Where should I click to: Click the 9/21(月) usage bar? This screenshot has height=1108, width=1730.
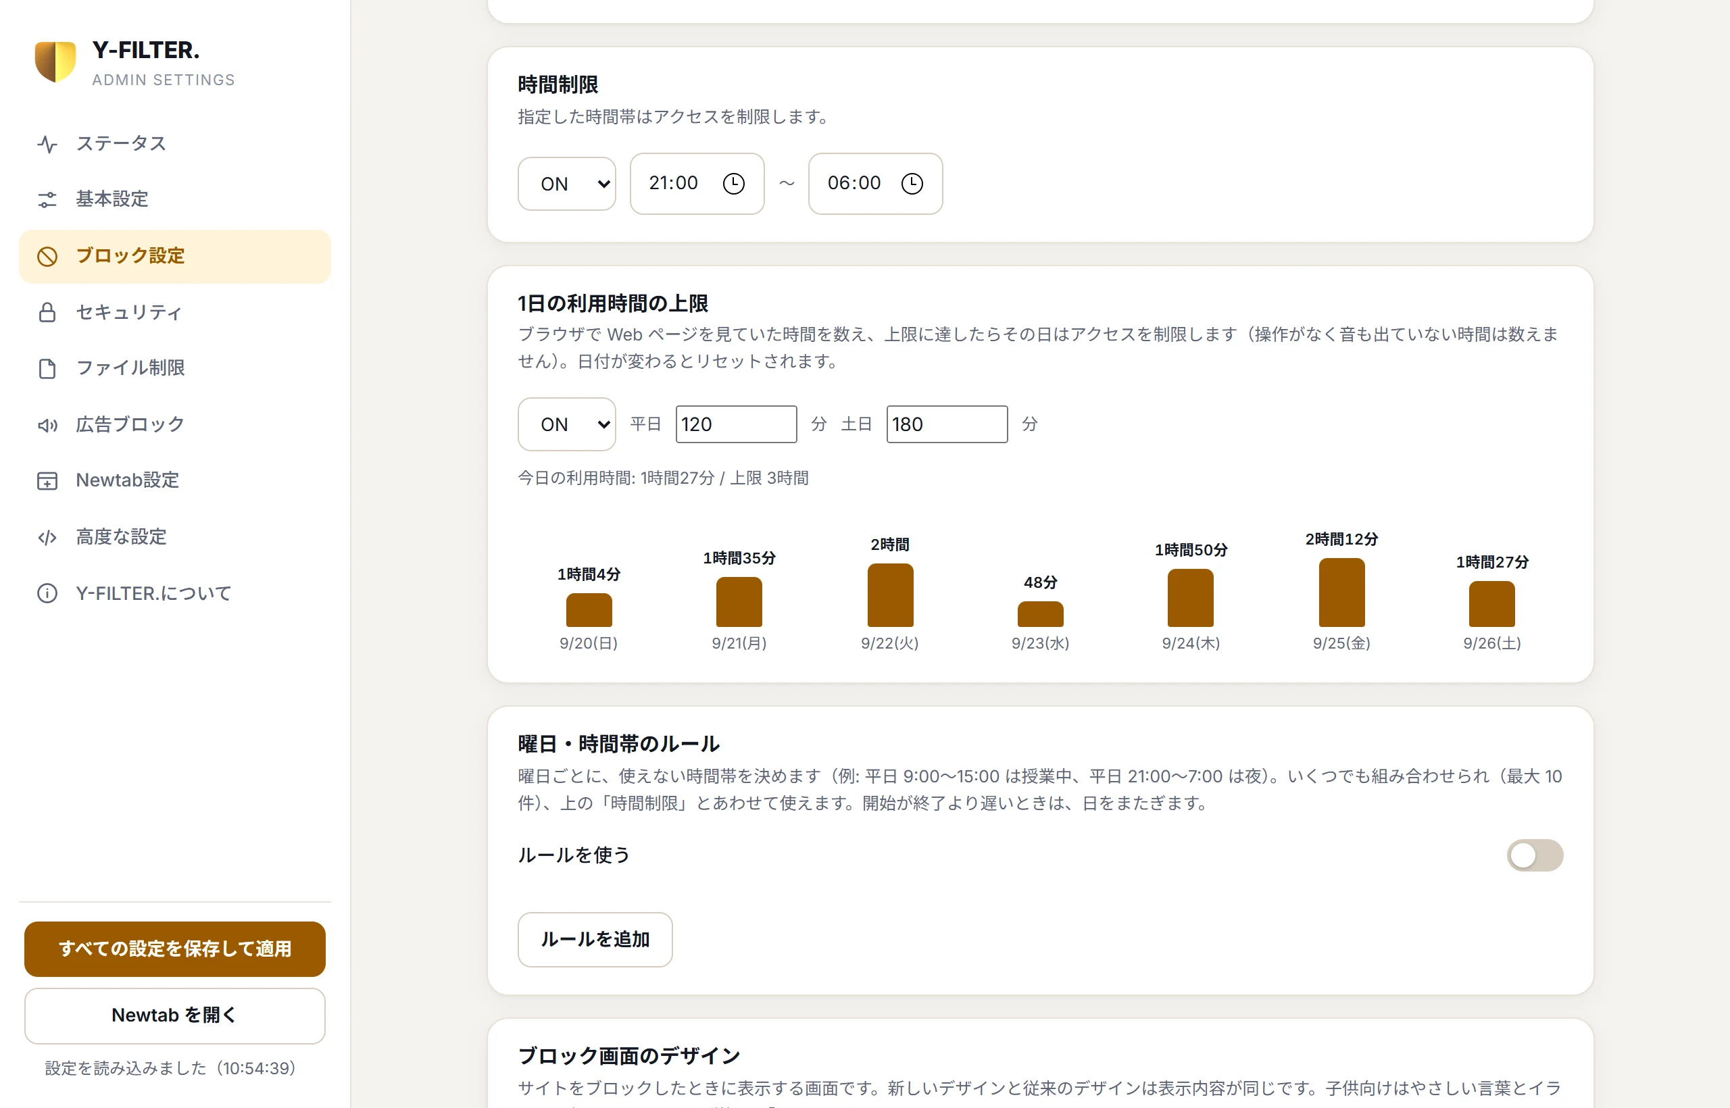click(x=739, y=601)
